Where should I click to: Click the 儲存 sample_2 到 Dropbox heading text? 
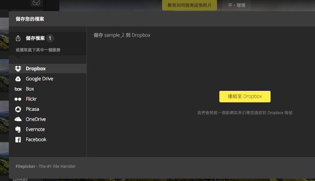[122, 35]
